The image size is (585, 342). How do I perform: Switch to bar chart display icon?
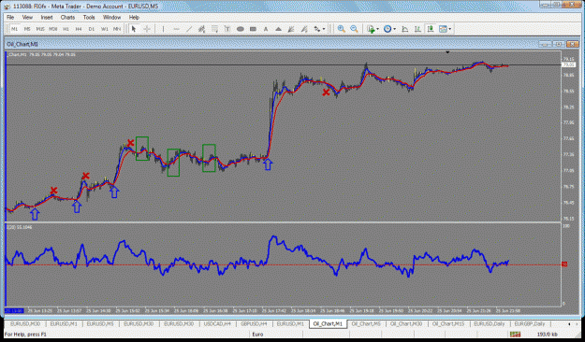pyautogui.click(x=417, y=29)
